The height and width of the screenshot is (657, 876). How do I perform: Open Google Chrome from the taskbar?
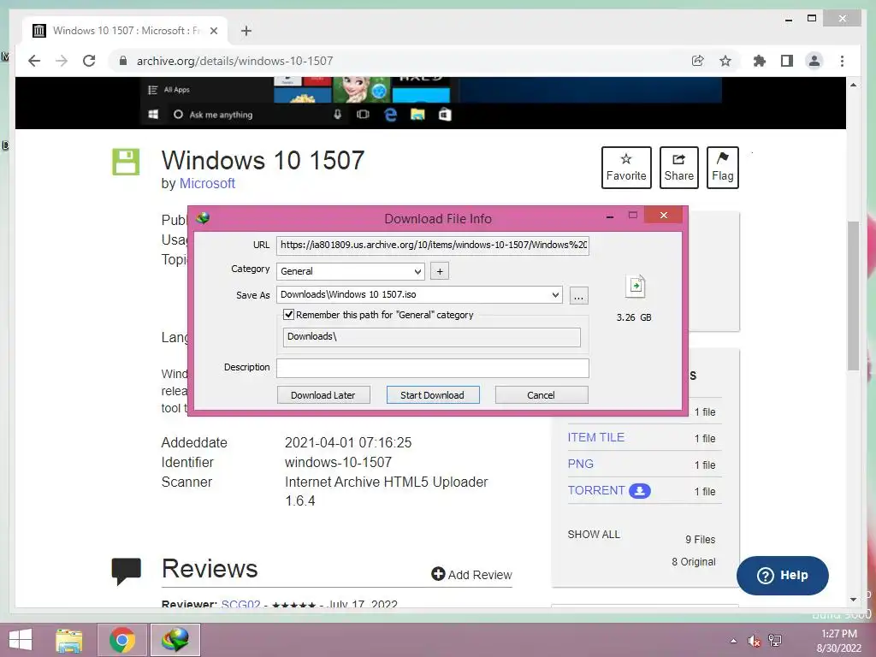122,640
